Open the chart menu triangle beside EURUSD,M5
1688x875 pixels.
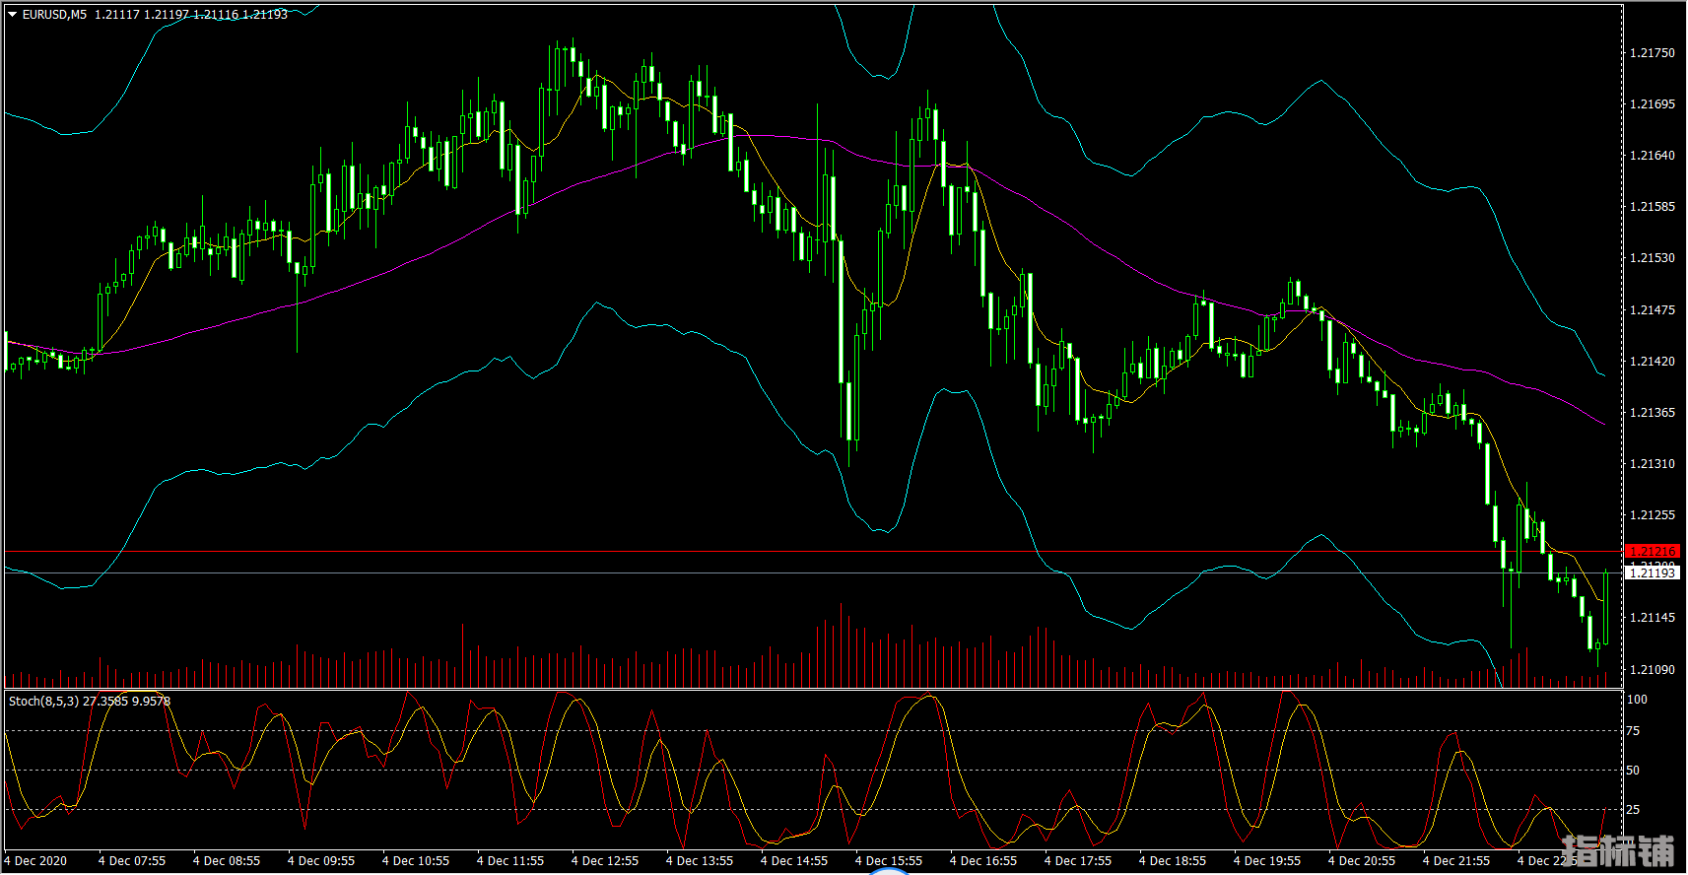(13, 15)
